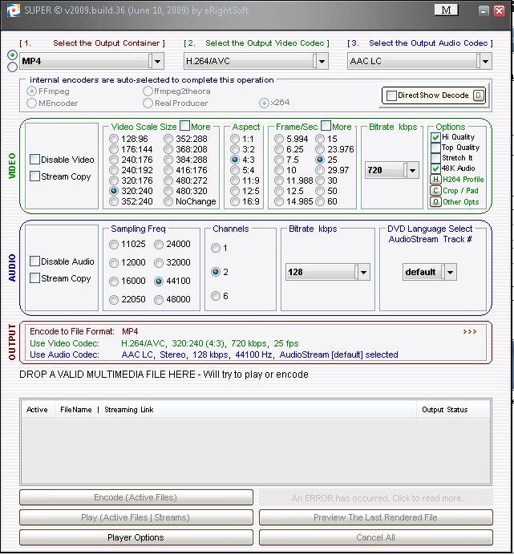Click the D icon beside DirectShow Decode
514x555 pixels.
click(478, 95)
